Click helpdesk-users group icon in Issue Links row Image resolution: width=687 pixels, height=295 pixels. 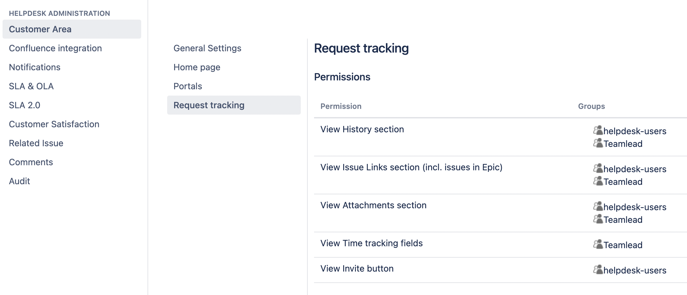coord(598,168)
